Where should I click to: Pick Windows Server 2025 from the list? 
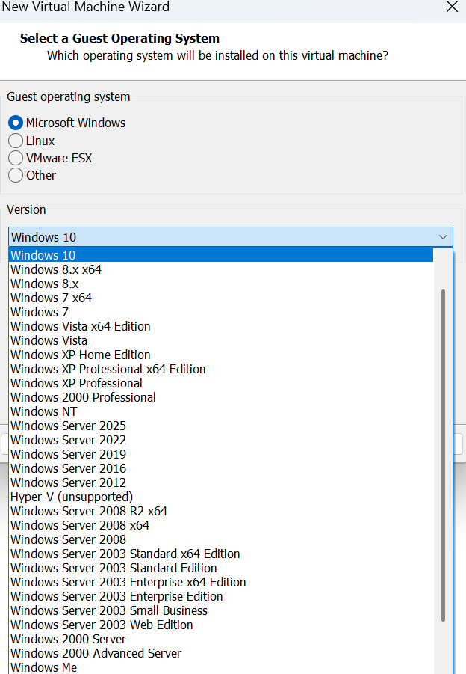coord(68,426)
